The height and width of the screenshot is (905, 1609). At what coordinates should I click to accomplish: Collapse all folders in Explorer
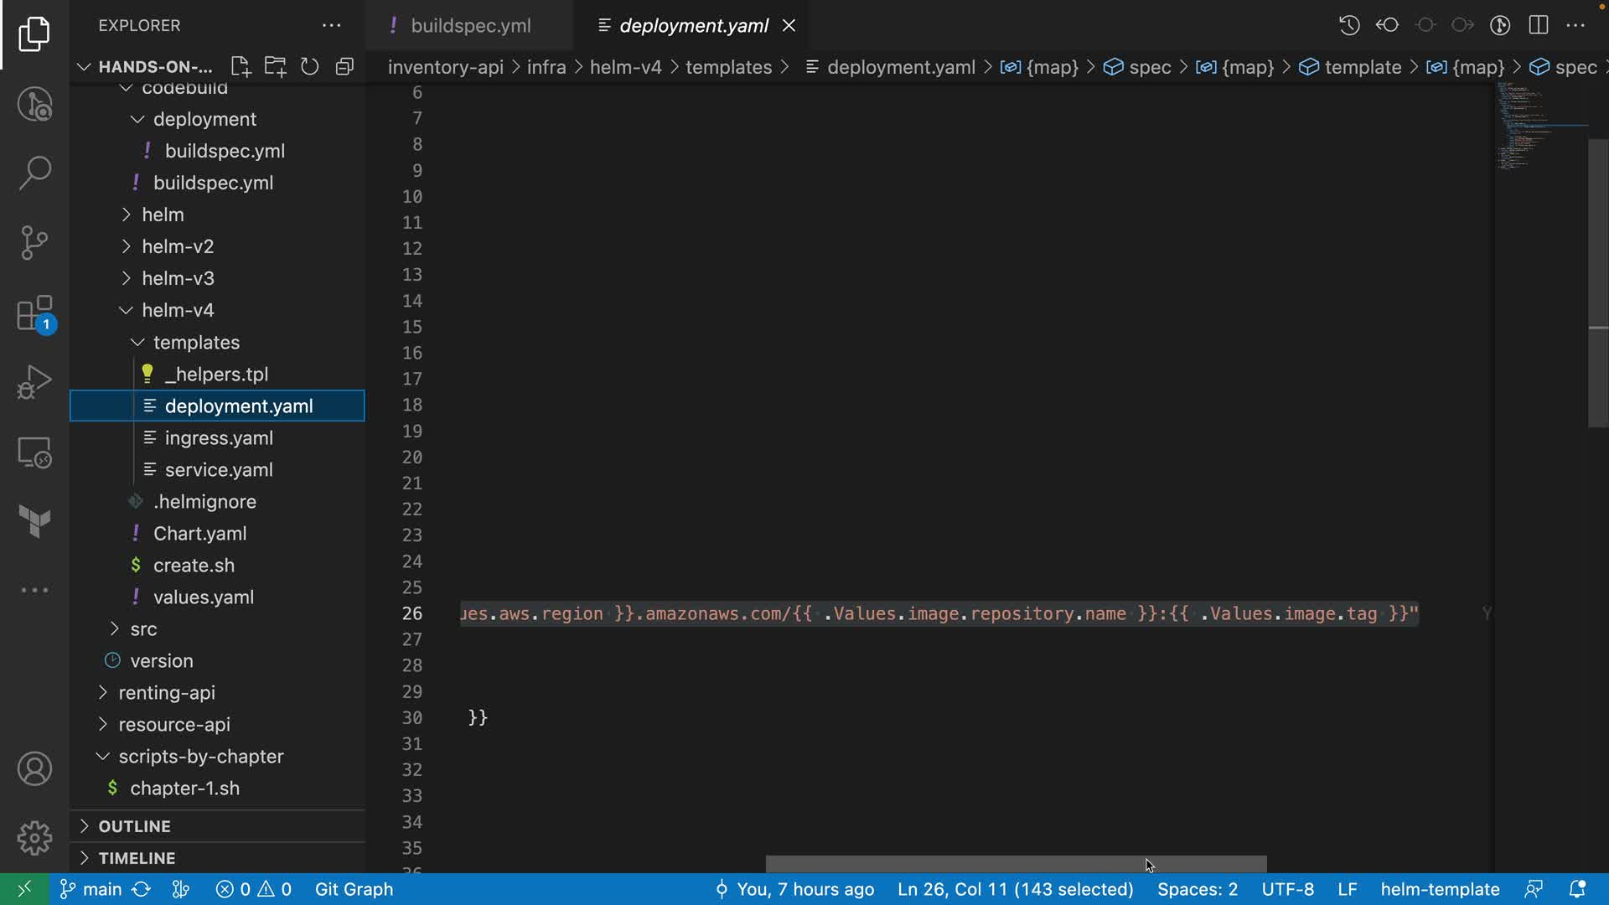pyautogui.click(x=344, y=67)
